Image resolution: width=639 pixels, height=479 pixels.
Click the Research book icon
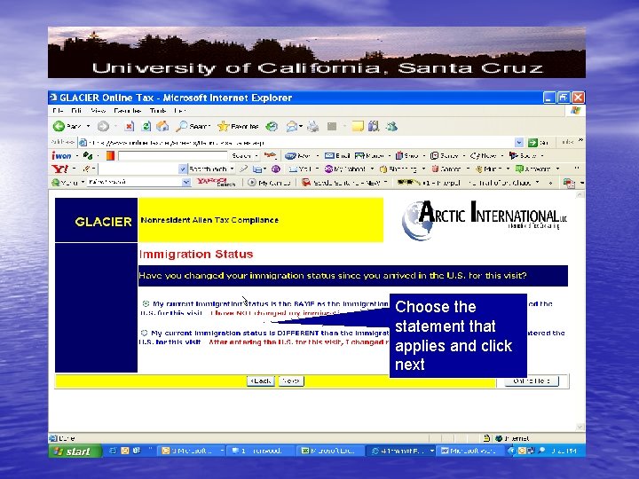tap(374, 126)
